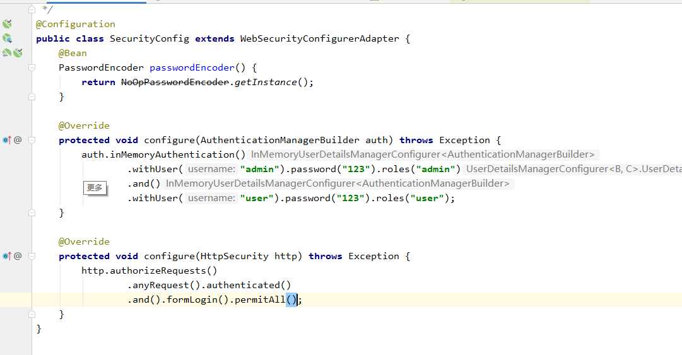Click the fold end marker below the formLogin().permitAll() line
This screenshot has width=682, height=355.
[32, 314]
